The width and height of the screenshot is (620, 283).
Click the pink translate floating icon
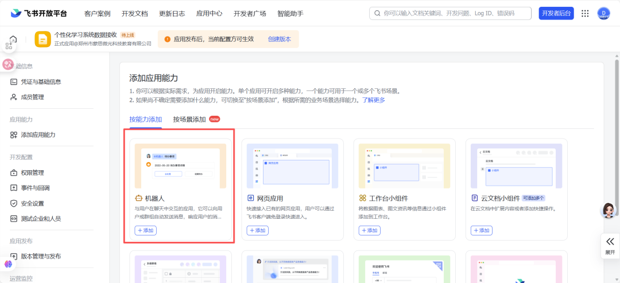8,64
